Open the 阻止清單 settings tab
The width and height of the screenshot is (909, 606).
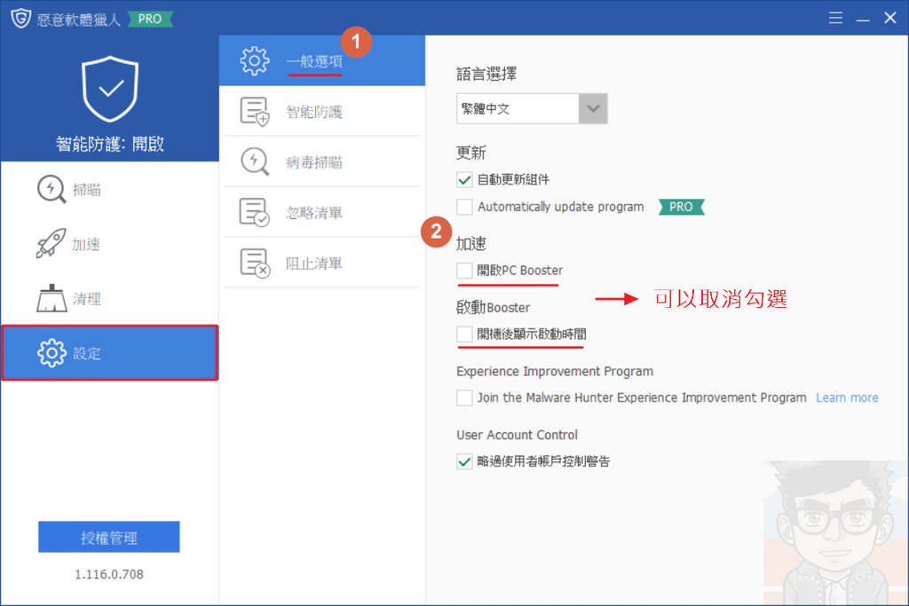coord(322,263)
